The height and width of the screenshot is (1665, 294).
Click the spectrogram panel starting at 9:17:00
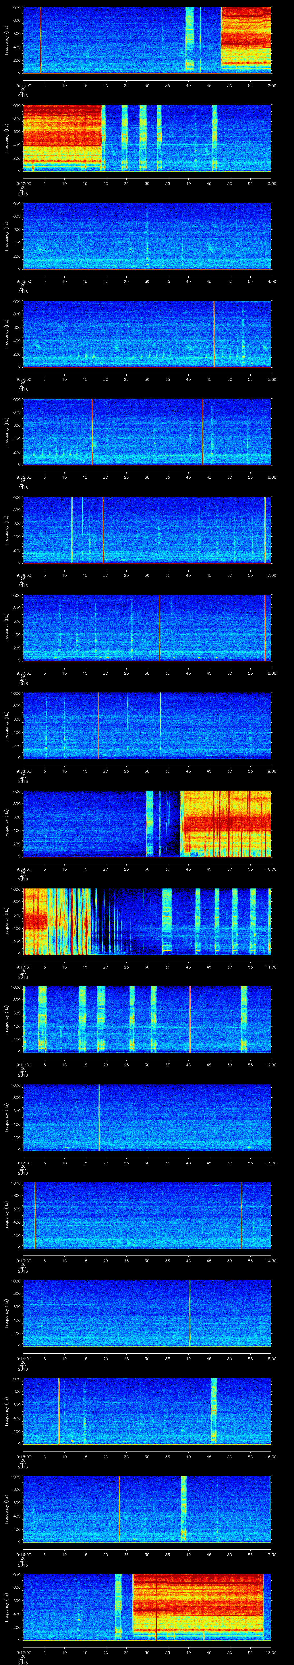[x=147, y=1608]
